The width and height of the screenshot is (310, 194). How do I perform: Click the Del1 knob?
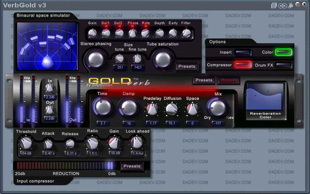pyautogui.click(x=106, y=33)
